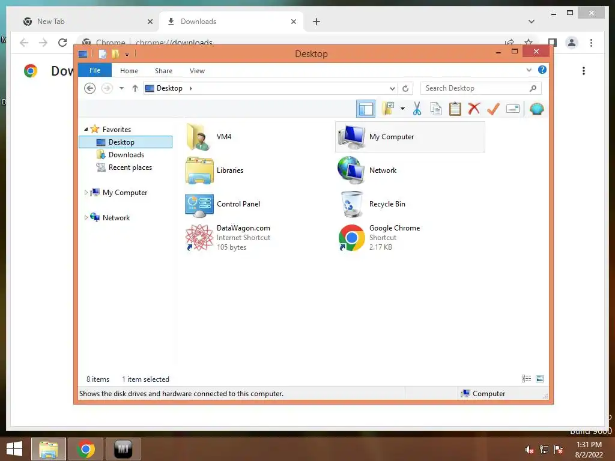Click the Copy toolbar icon
615x461 pixels.
tap(436, 109)
